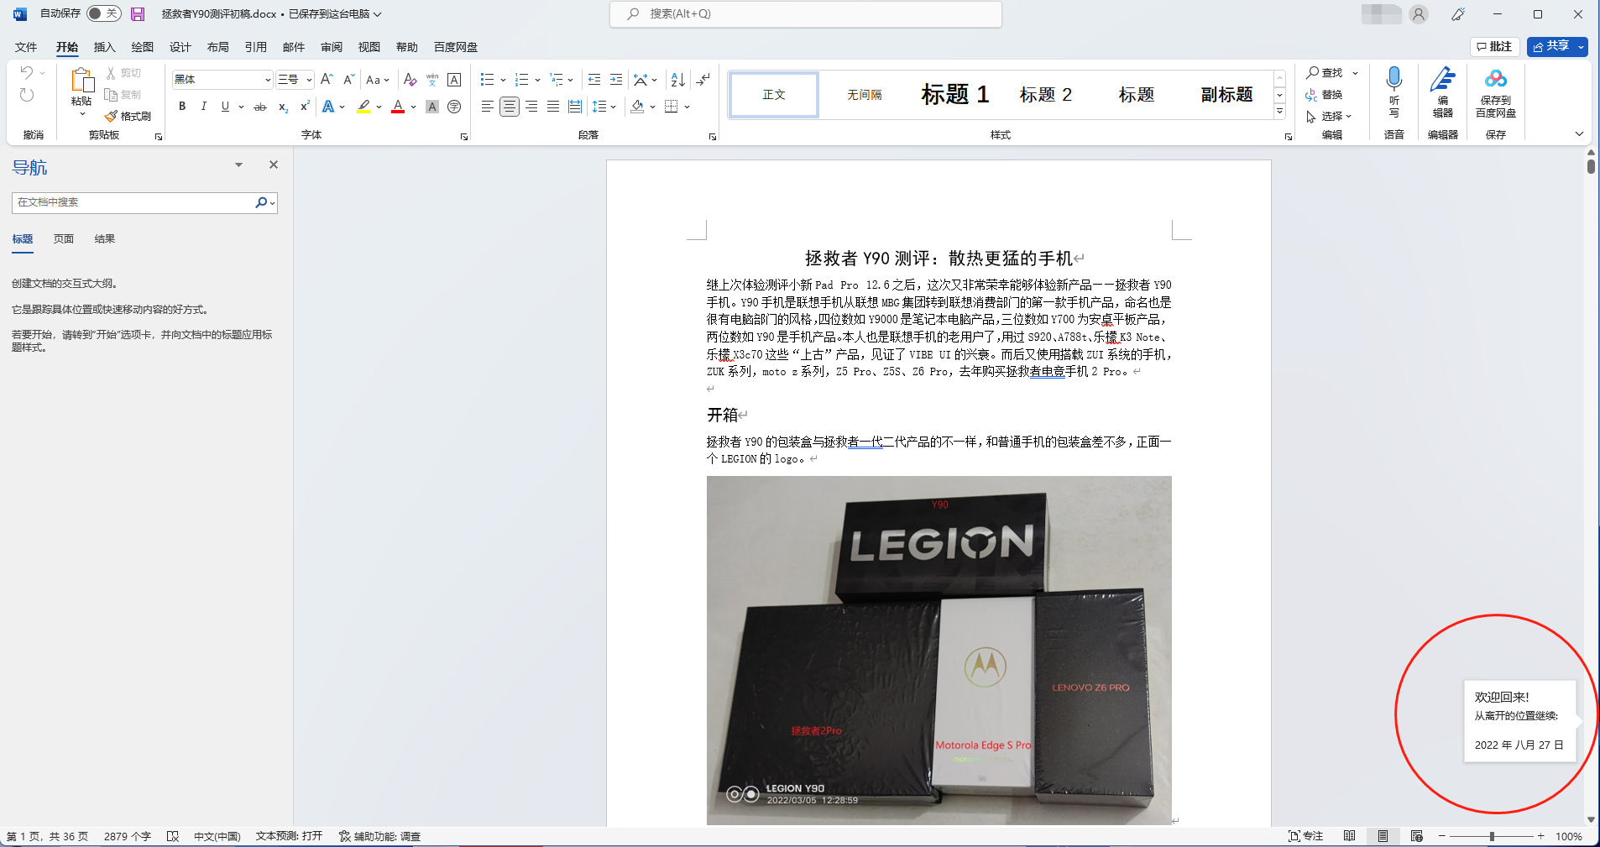
Task: Open the 文件 menu
Action: (x=26, y=47)
